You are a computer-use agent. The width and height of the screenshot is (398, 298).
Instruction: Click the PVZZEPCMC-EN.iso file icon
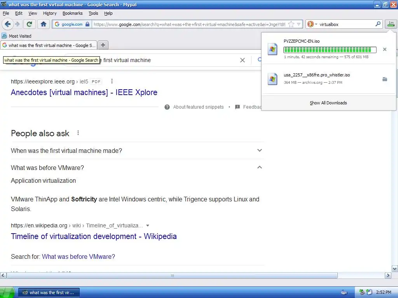click(272, 49)
